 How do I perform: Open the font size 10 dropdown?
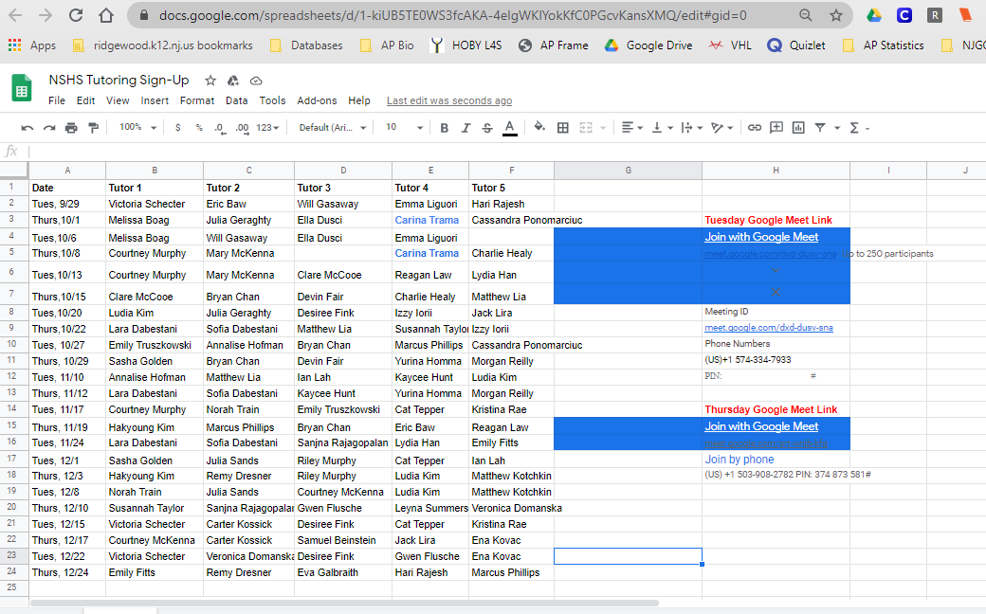coord(404,128)
